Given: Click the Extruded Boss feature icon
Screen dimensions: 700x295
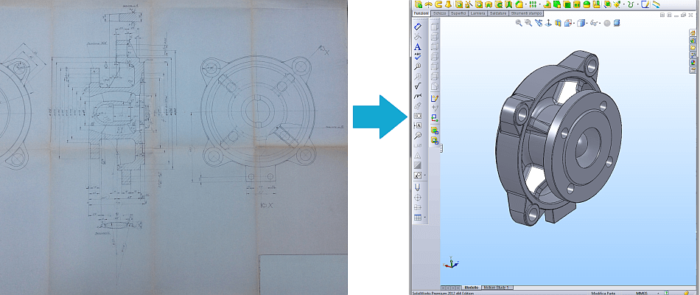Looking at the screenshot, I should pos(419,4).
